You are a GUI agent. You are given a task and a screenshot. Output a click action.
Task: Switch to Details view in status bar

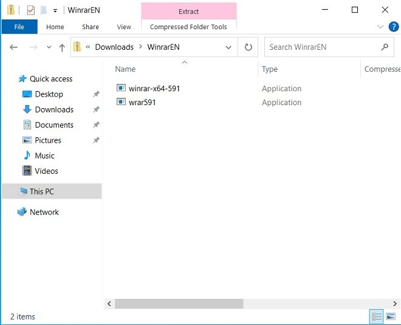tap(377, 316)
